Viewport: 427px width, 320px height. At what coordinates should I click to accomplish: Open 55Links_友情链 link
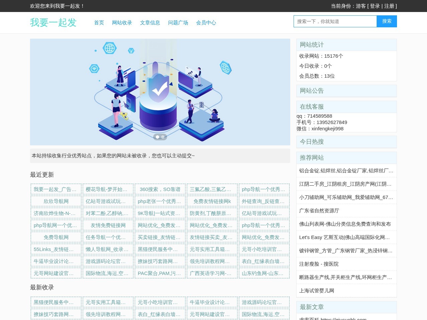point(56,249)
